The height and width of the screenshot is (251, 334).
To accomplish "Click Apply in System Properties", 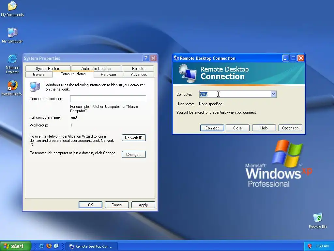I will coord(143,205).
